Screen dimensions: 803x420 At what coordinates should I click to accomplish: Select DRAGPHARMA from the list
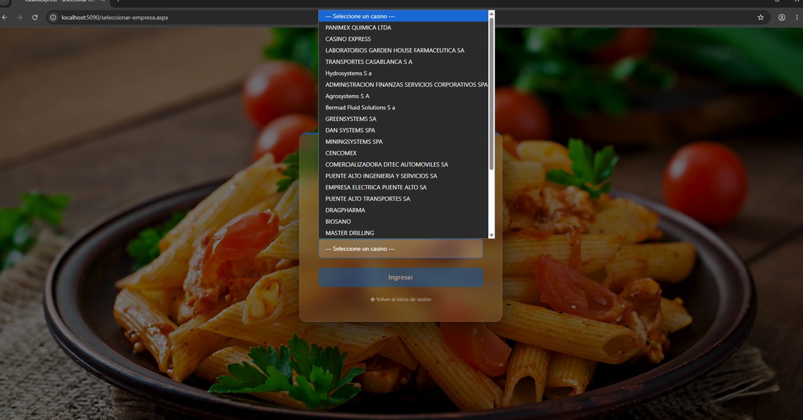pos(403,211)
